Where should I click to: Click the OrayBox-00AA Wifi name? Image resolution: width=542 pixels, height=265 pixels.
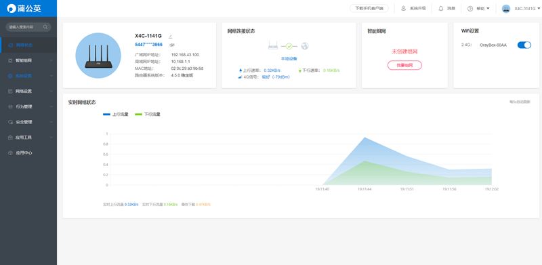coord(493,45)
